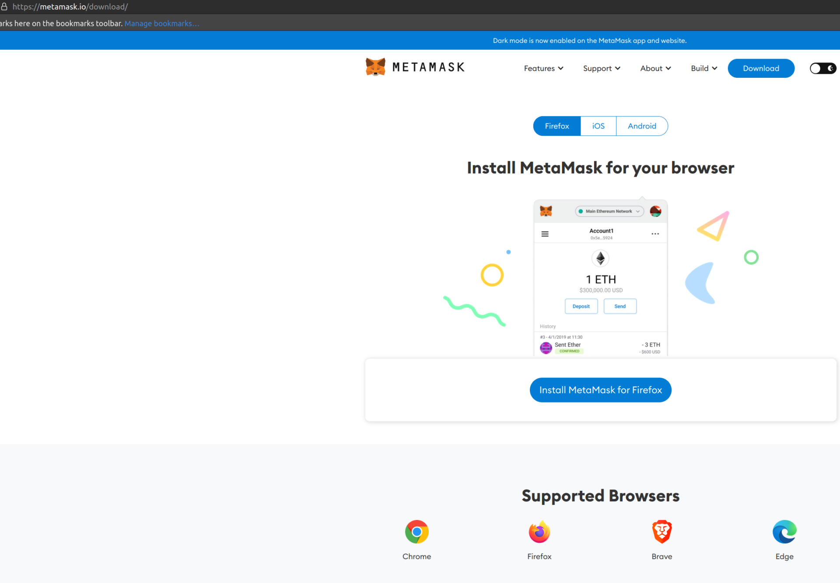Click the Download button in header

[x=761, y=68]
